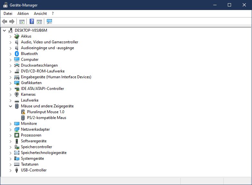Viewport: 252px width, 185px height.
Task: Select the Systemgeräte label
Action: (x=33, y=158)
